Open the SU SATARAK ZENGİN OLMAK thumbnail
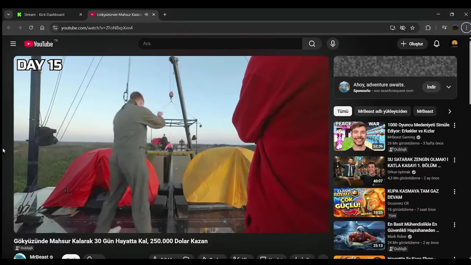Image resolution: width=471 pixels, height=265 pixels. coord(359,171)
